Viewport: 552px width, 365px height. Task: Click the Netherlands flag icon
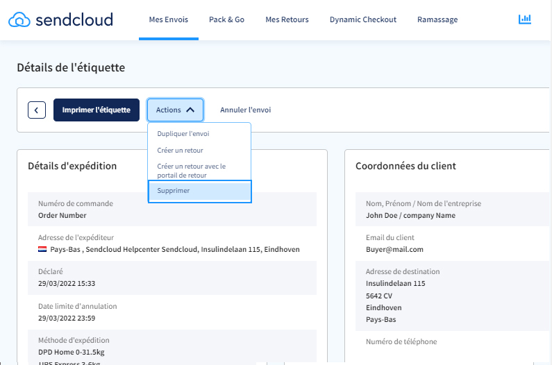[42, 249]
